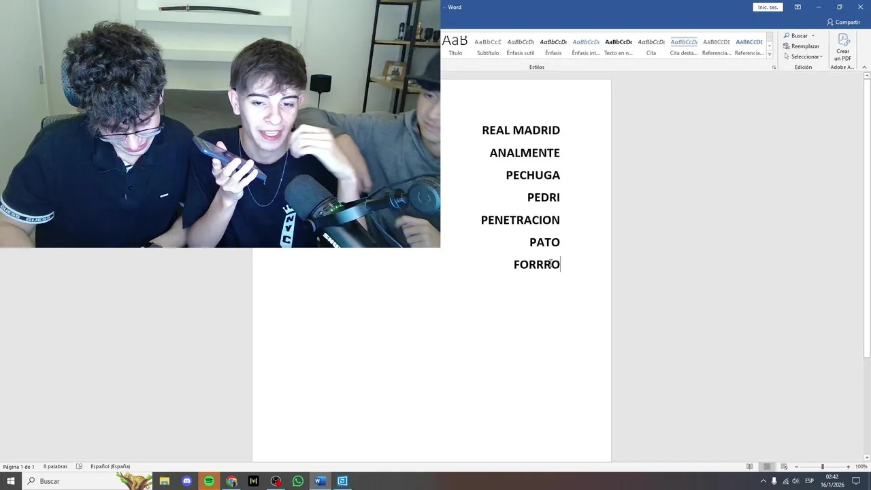
Task: Apply the Cita style
Action: pyautogui.click(x=651, y=46)
